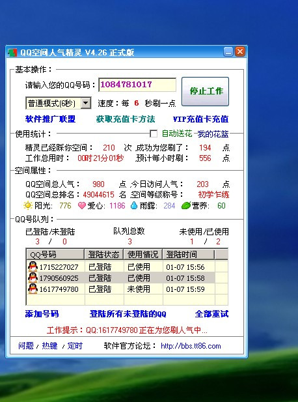298x402 pixels.
Task: Click the 添加号码 link
Action: 42,314
